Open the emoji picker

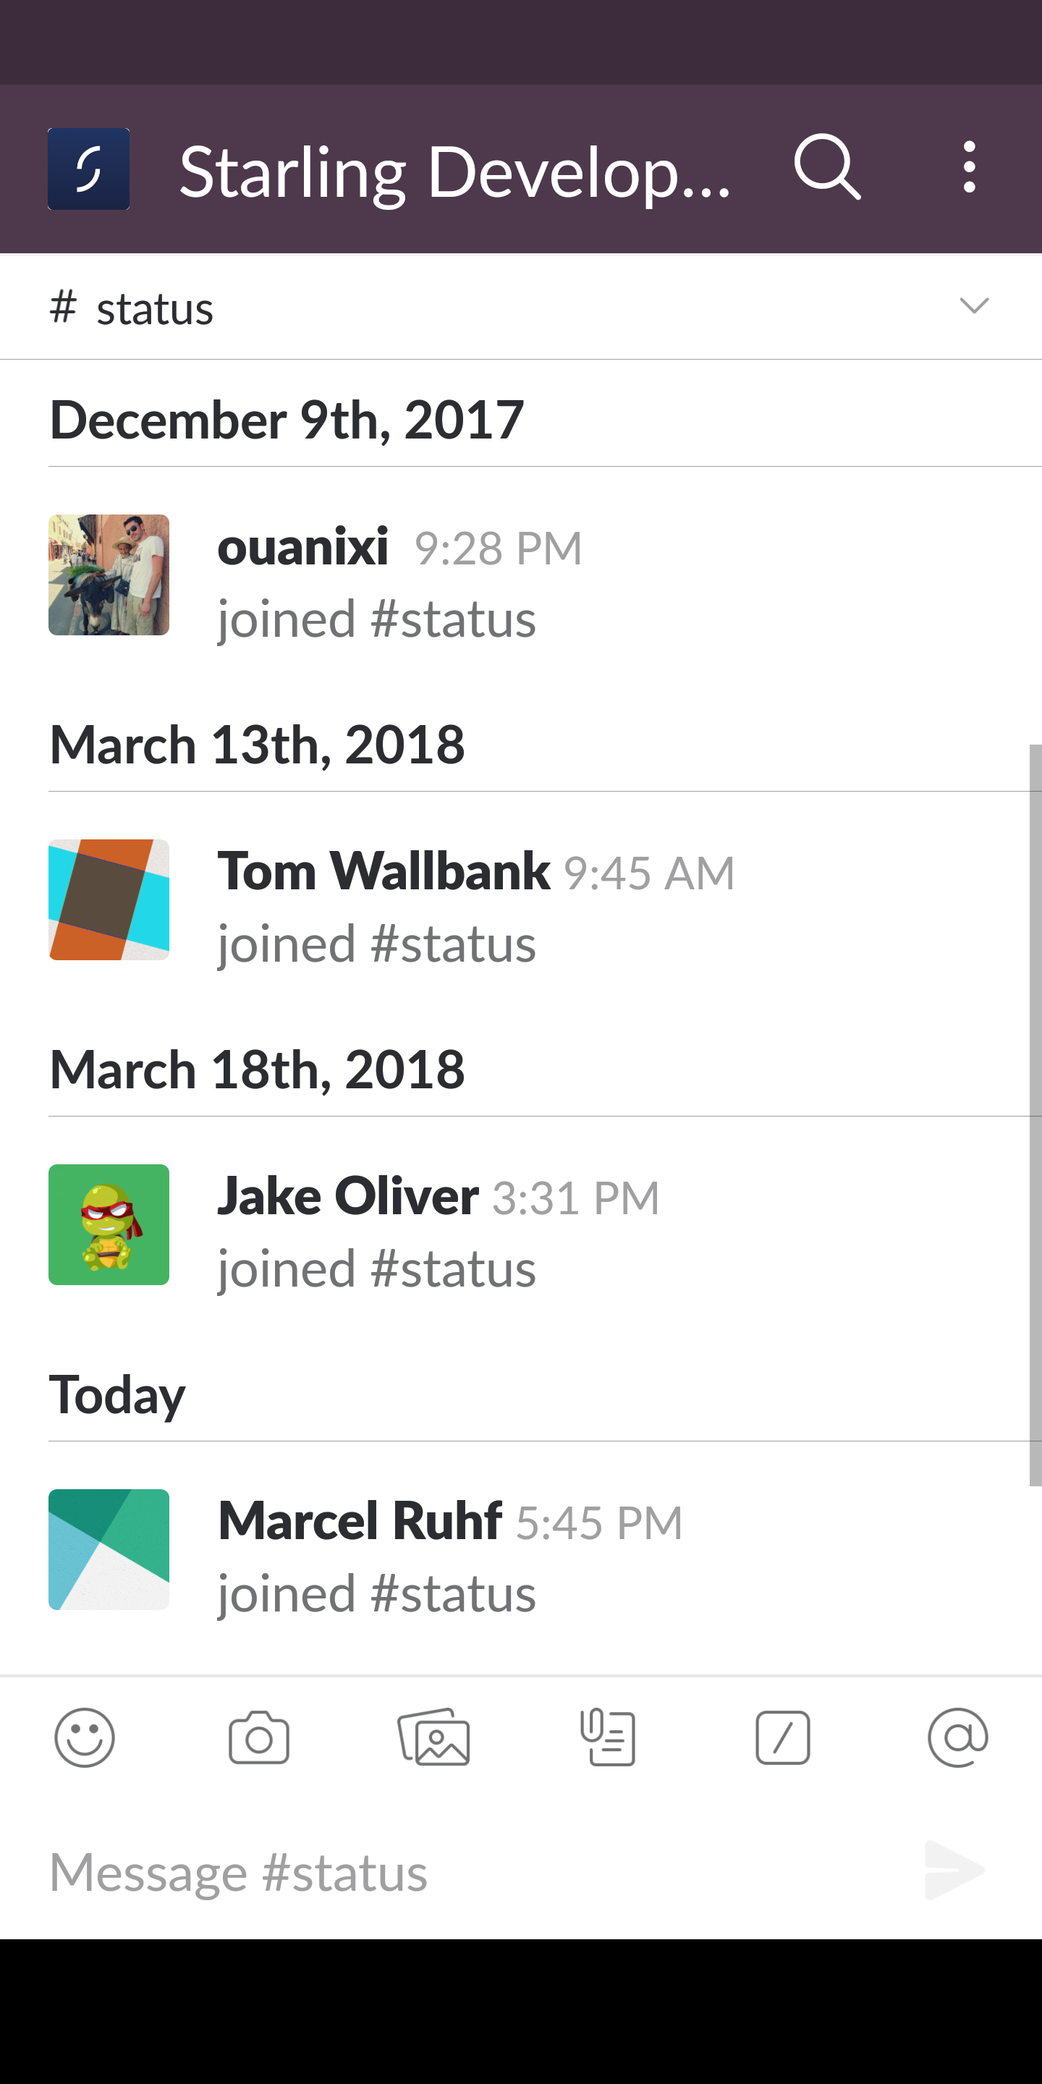pos(84,1736)
